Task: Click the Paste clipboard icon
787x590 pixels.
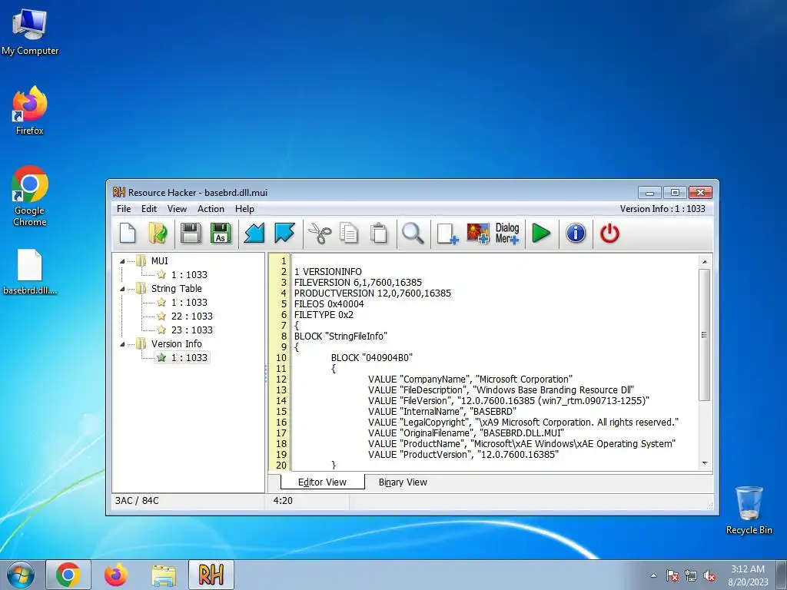Action: tap(379, 234)
